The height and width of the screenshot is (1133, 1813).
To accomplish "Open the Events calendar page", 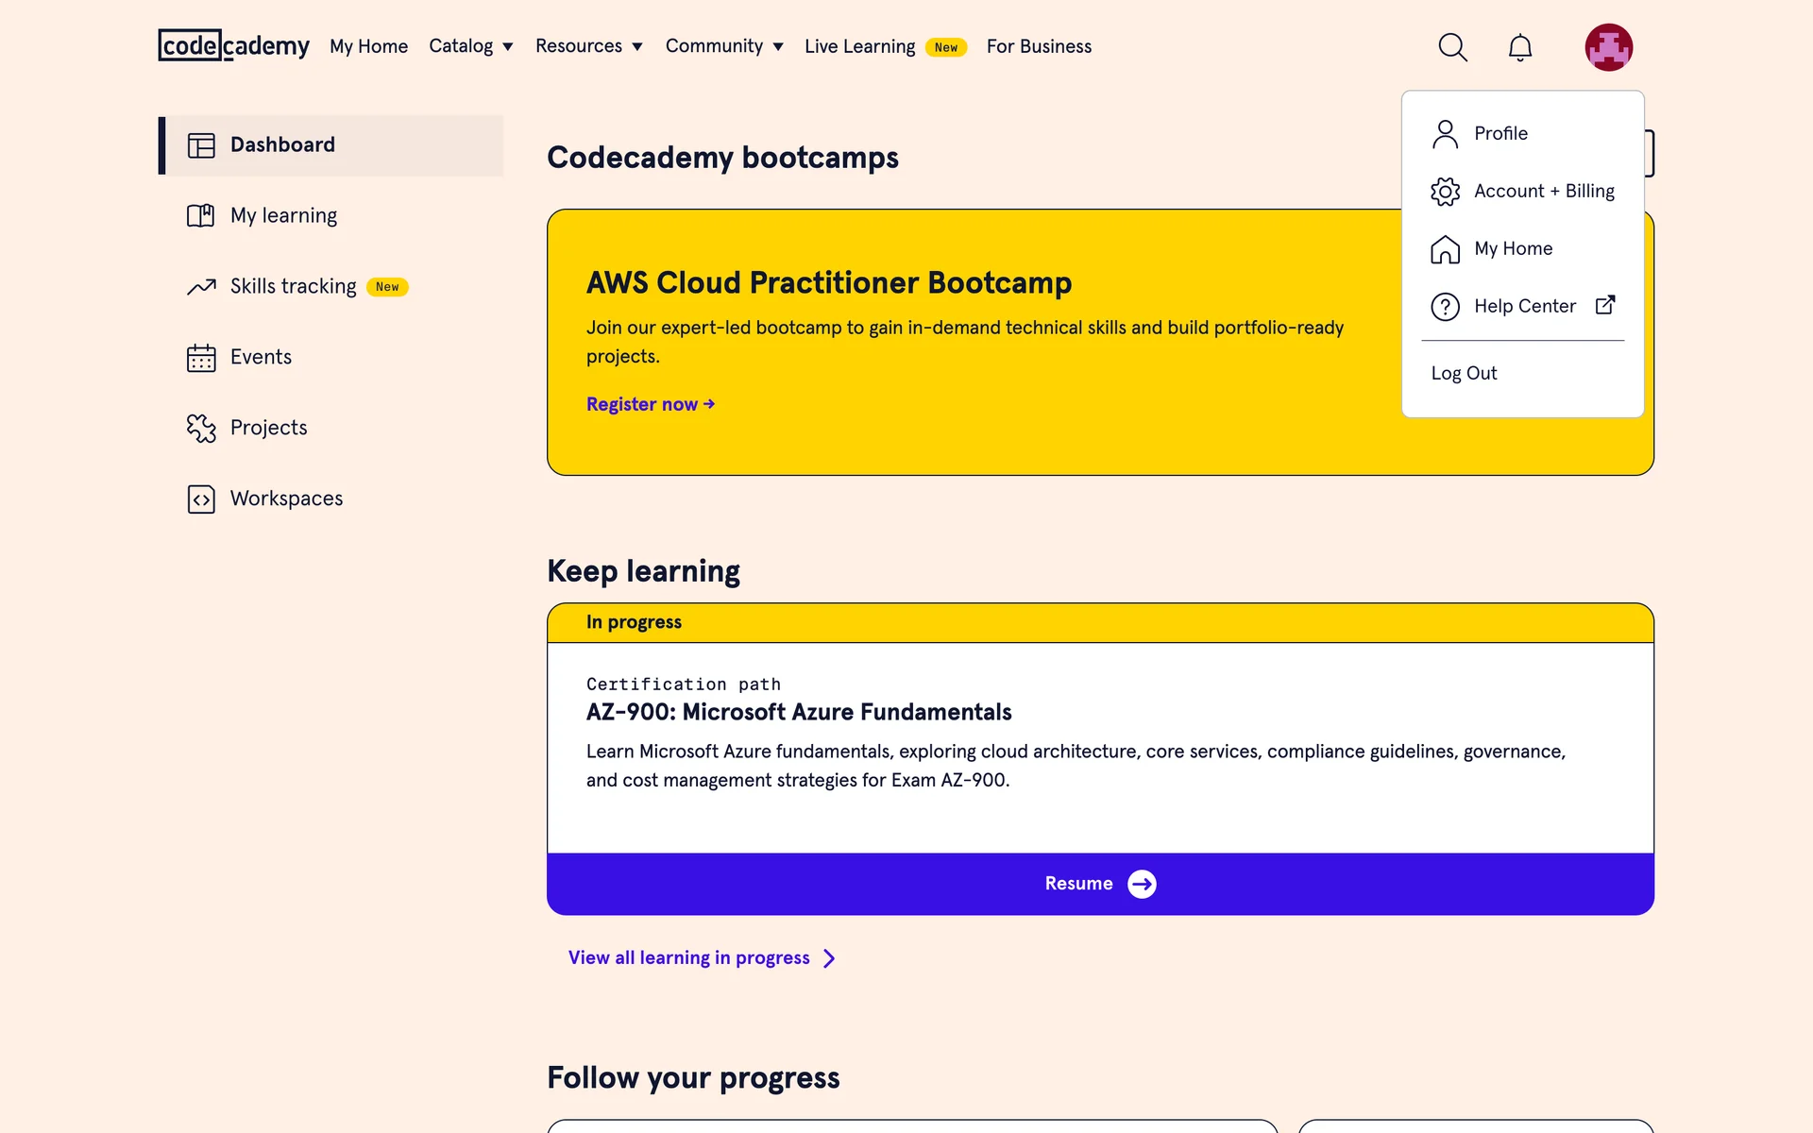I will 260,357.
